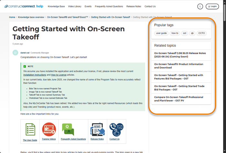
Task: Select the 'ost' tag
Action: [184, 33]
